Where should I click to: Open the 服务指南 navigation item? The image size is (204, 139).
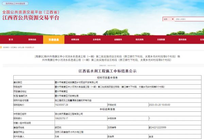pos(182,40)
